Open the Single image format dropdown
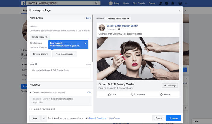Image resolution: width=212 pixels, height=124 pixels. click(40, 37)
